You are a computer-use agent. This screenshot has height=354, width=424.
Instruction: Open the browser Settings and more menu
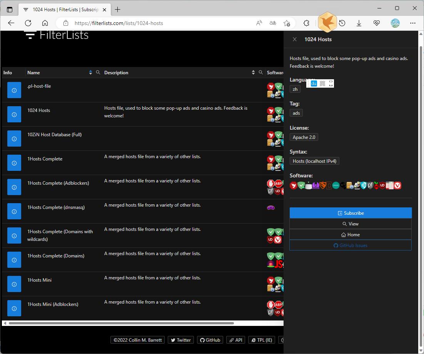(413, 23)
